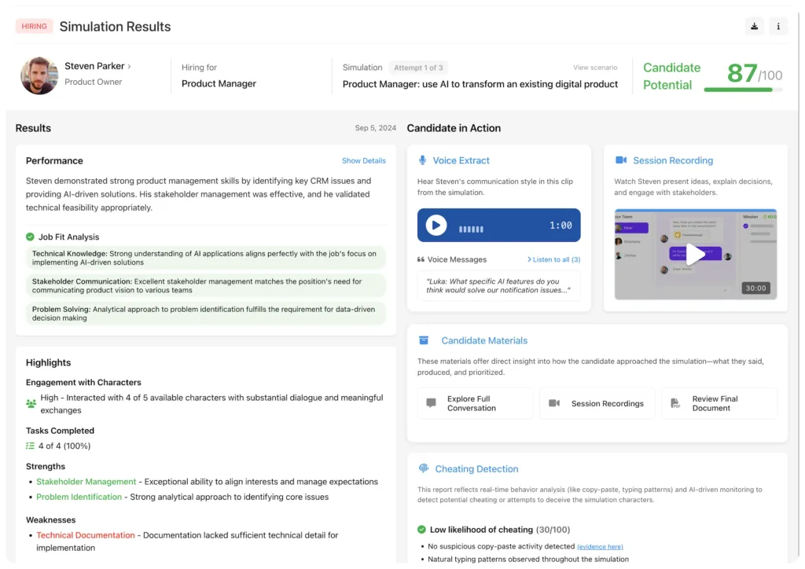805x569 pixels.
Task: Click the audio waveform progress bar
Action: coord(471,229)
